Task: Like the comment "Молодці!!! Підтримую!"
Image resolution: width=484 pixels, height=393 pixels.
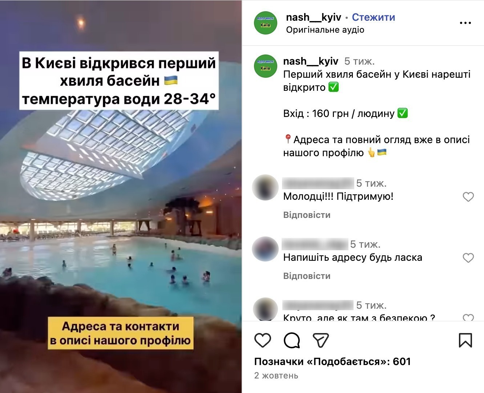Action: coord(468,197)
